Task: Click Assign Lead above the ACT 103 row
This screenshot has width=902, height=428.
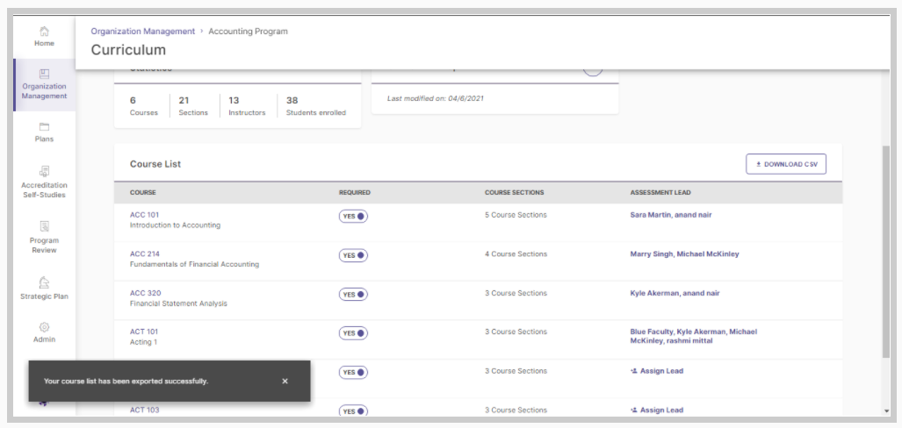Action: [657, 371]
